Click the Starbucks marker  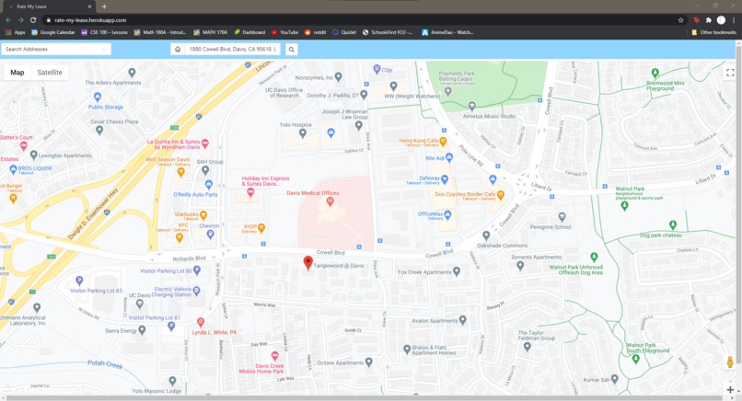[203, 215]
